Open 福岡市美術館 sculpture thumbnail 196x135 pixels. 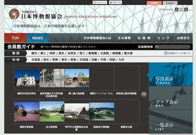click(x=27, y=112)
